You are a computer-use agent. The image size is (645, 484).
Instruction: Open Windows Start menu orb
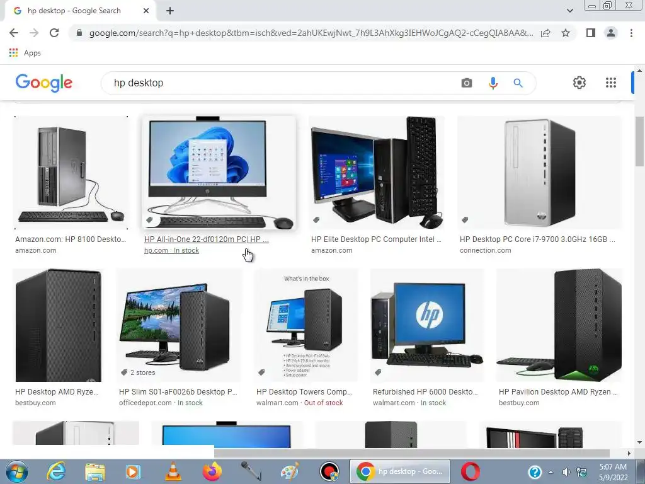(17, 471)
